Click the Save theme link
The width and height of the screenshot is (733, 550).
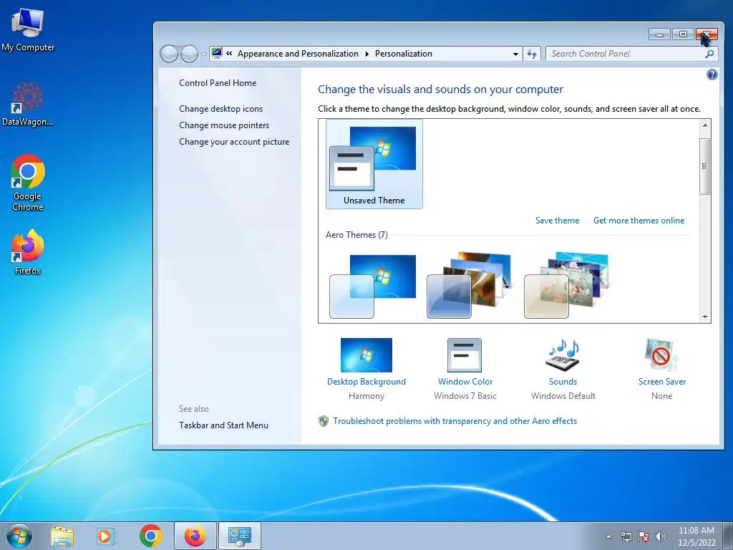(x=557, y=221)
